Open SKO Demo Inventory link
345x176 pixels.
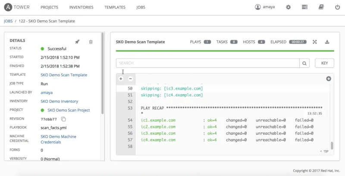[x=59, y=101]
